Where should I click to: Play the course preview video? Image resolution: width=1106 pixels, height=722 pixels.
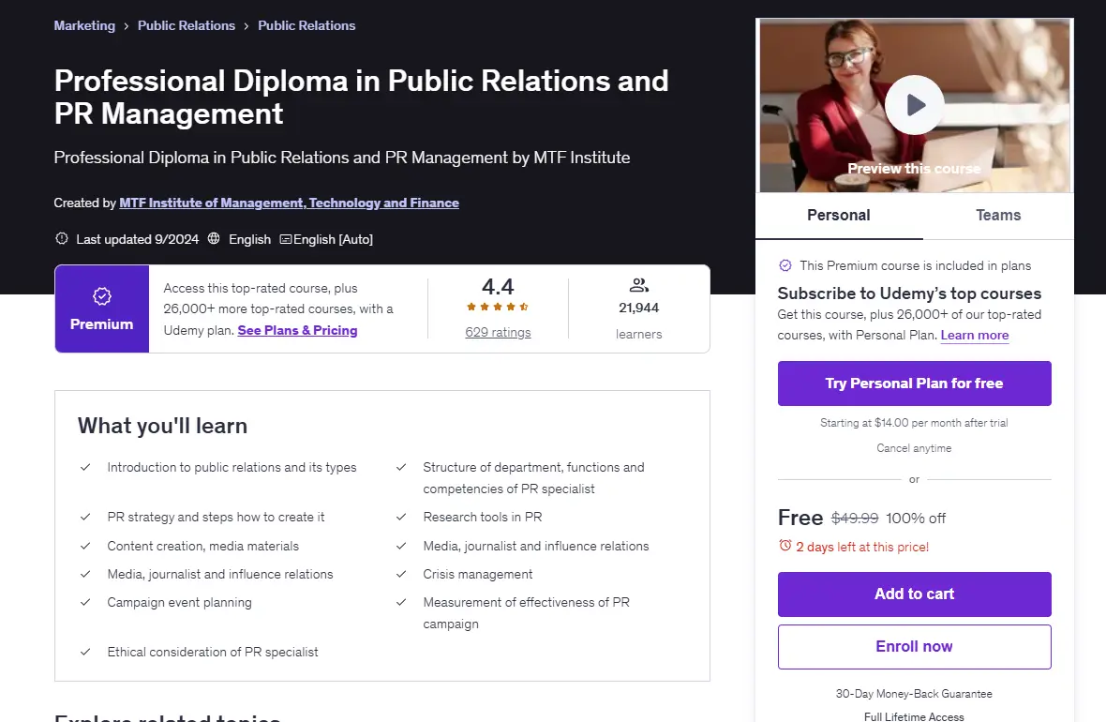914,105
